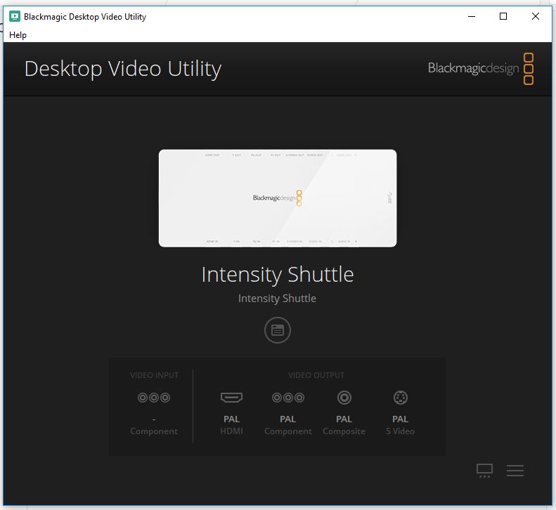The width and height of the screenshot is (556, 510).
Task: Click the large Intensity Shuttle title
Action: (278, 275)
